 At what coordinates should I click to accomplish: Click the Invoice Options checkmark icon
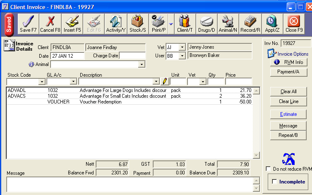[271, 54]
